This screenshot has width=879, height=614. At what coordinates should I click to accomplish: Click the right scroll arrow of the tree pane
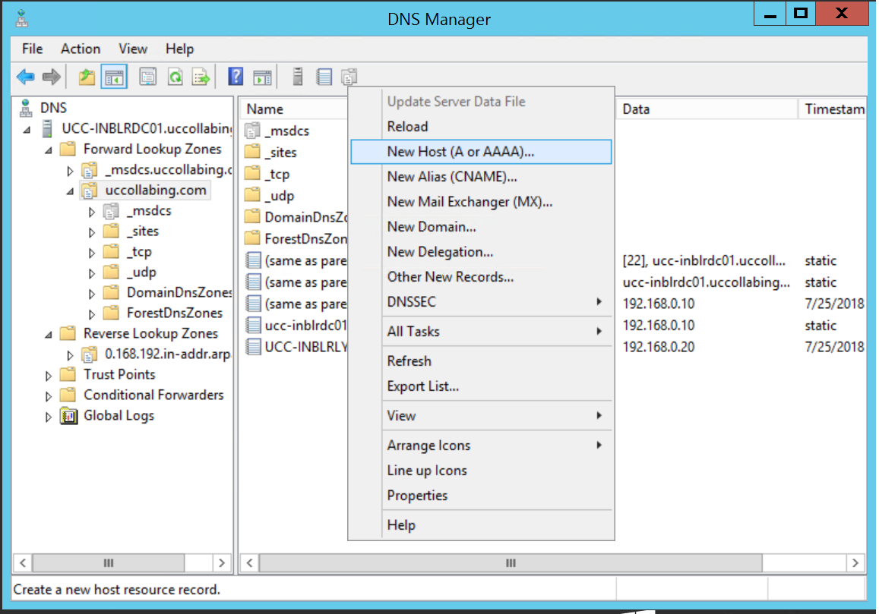[222, 562]
